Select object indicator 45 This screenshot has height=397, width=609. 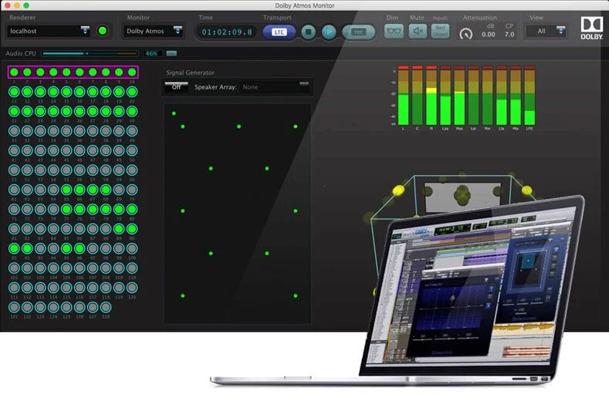coord(66,150)
